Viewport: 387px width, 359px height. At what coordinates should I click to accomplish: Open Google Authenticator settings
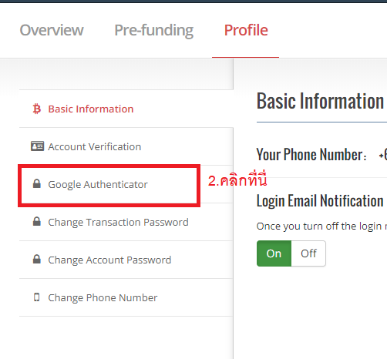tap(109, 186)
